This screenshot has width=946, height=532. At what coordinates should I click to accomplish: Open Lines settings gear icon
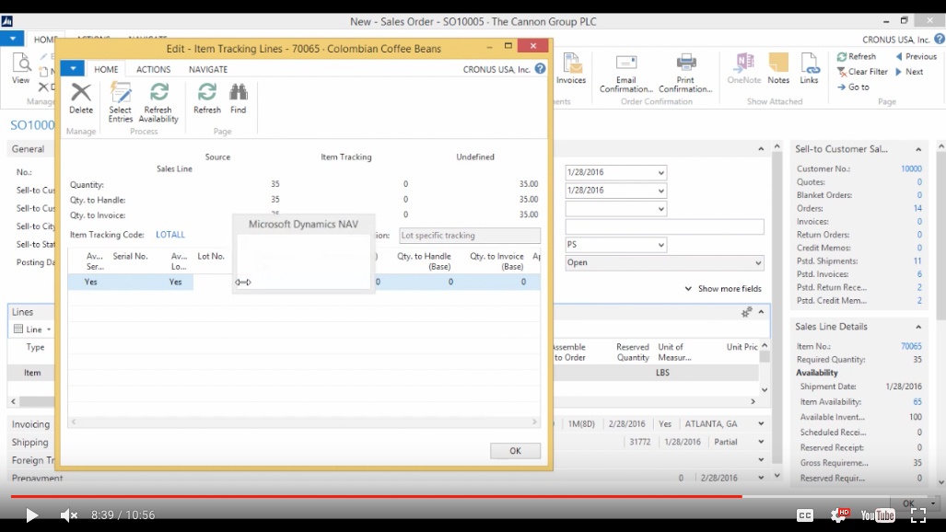coord(746,312)
